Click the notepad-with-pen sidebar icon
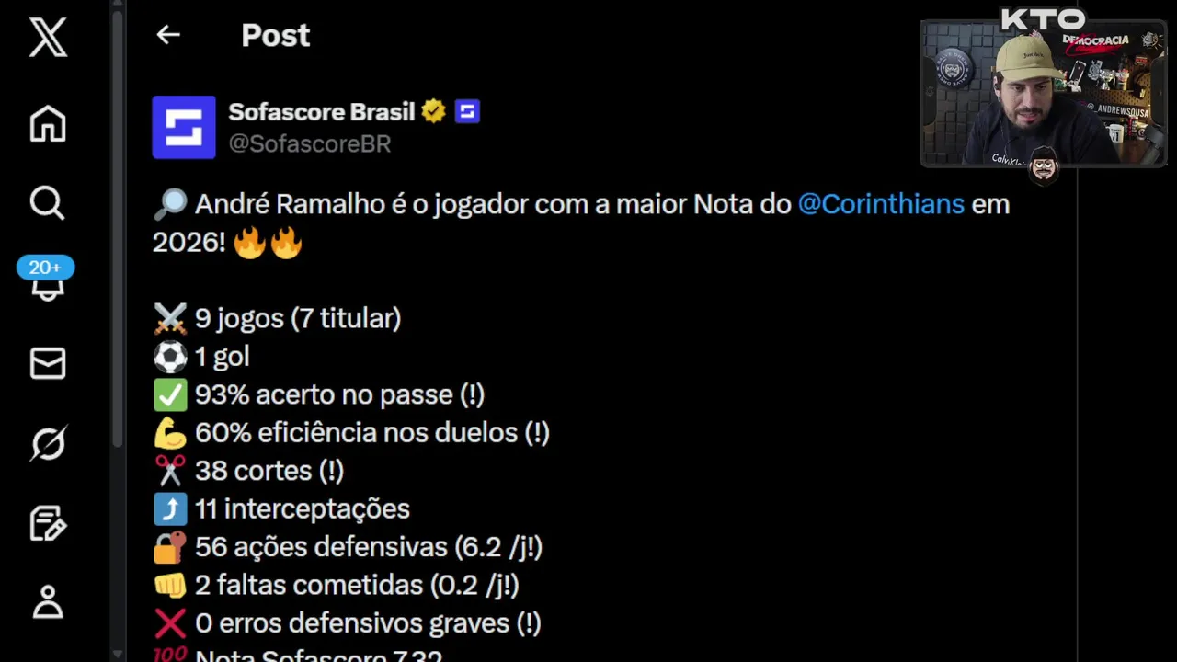The image size is (1177, 662). point(48,524)
